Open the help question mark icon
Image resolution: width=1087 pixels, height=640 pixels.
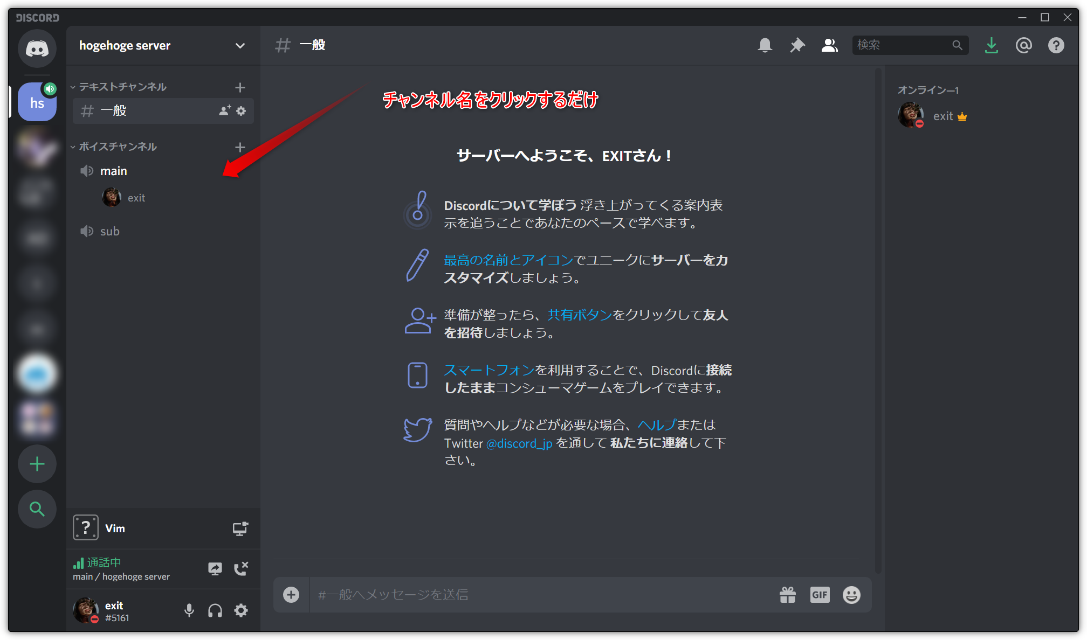tap(1056, 45)
